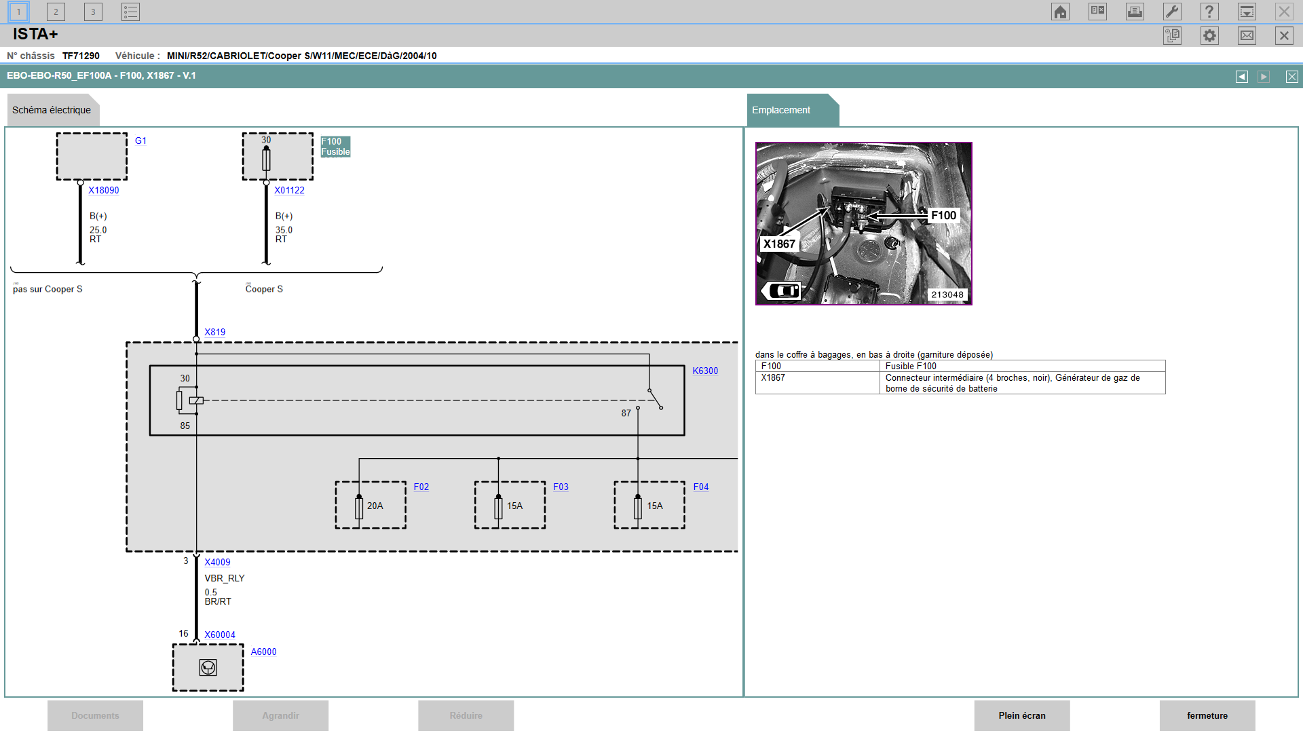Image resolution: width=1303 pixels, height=733 pixels.
Task: Open the F02 fuse link
Action: click(x=421, y=487)
